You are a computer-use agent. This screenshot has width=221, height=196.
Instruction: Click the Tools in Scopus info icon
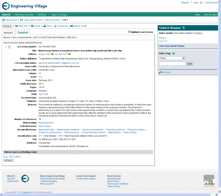tap(183, 28)
